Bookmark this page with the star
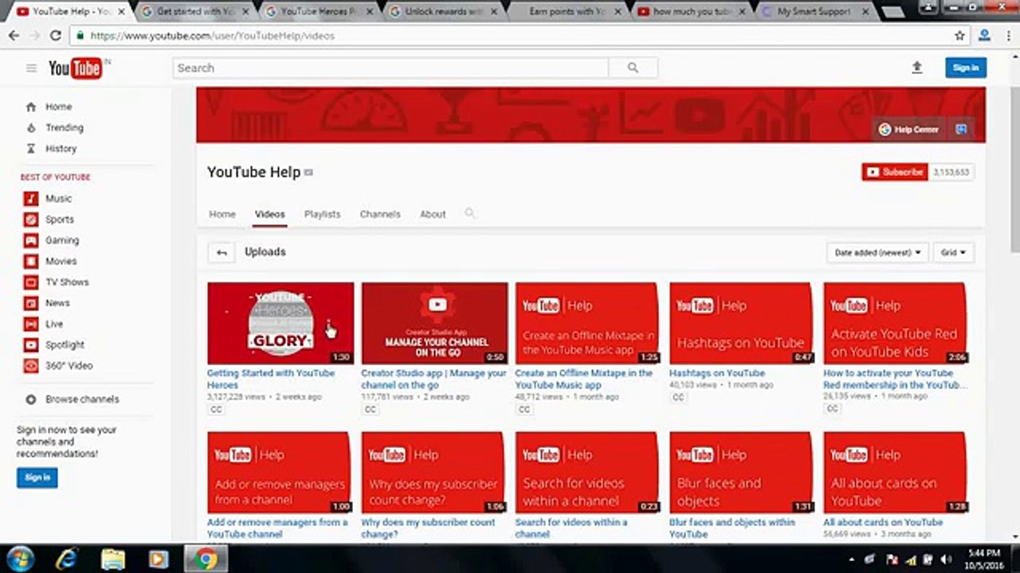 tap(959, 36)
